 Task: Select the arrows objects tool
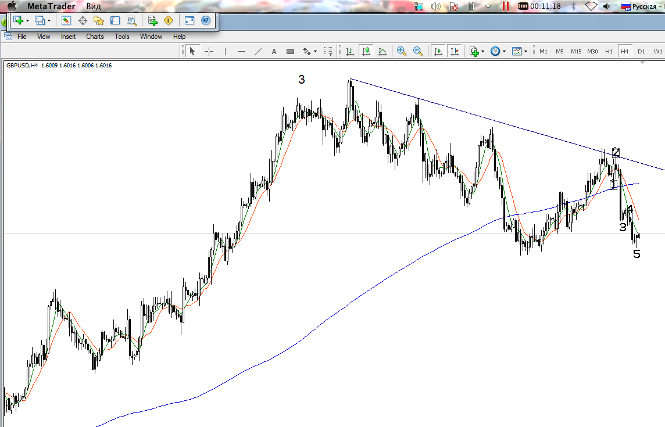306,51
